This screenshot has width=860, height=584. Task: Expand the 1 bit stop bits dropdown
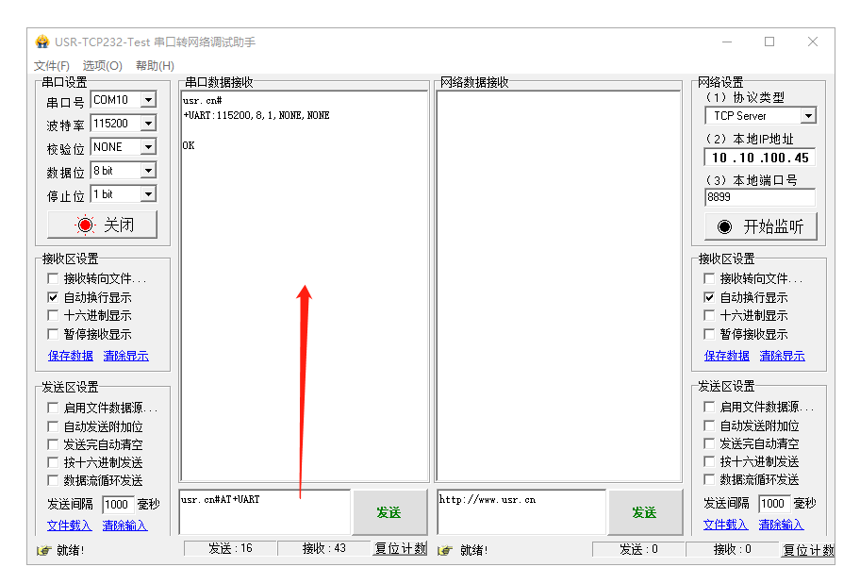tap(148, 194)
